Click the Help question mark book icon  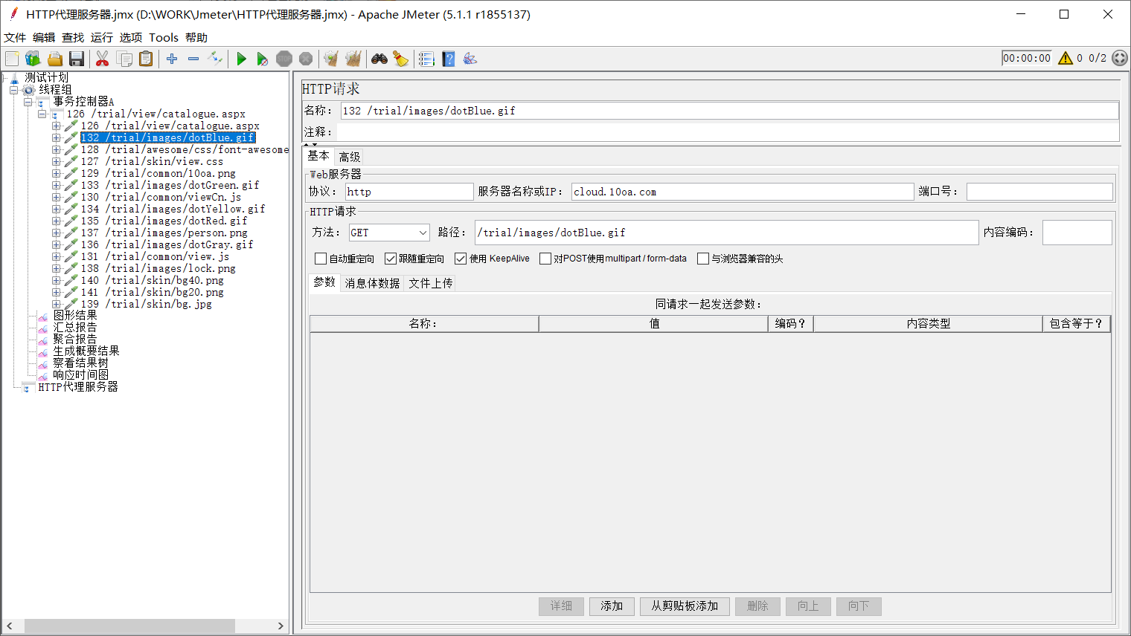(x=449, y=59)
